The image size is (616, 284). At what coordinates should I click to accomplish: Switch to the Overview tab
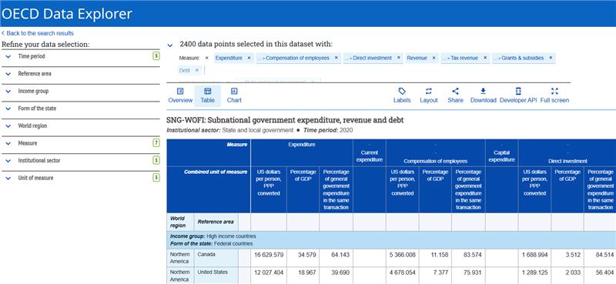(x=180, y=95)
